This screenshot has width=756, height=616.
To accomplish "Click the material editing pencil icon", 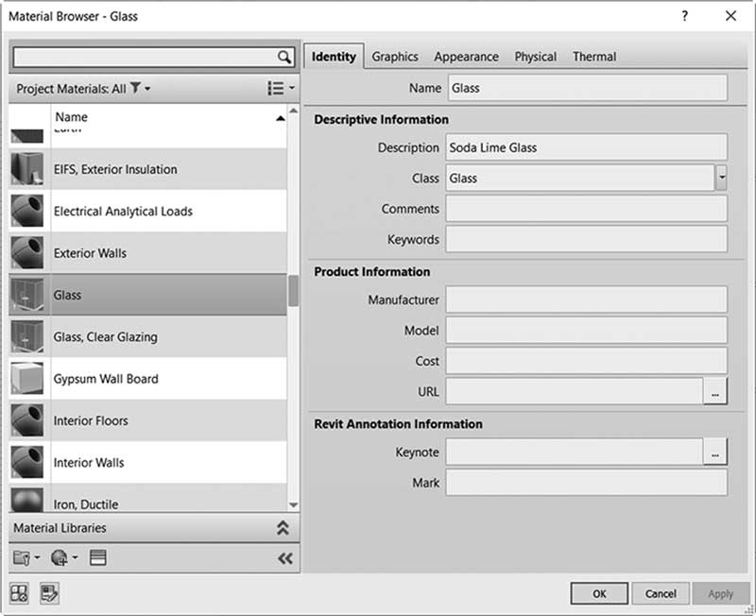I will click(x=50, y=593).
